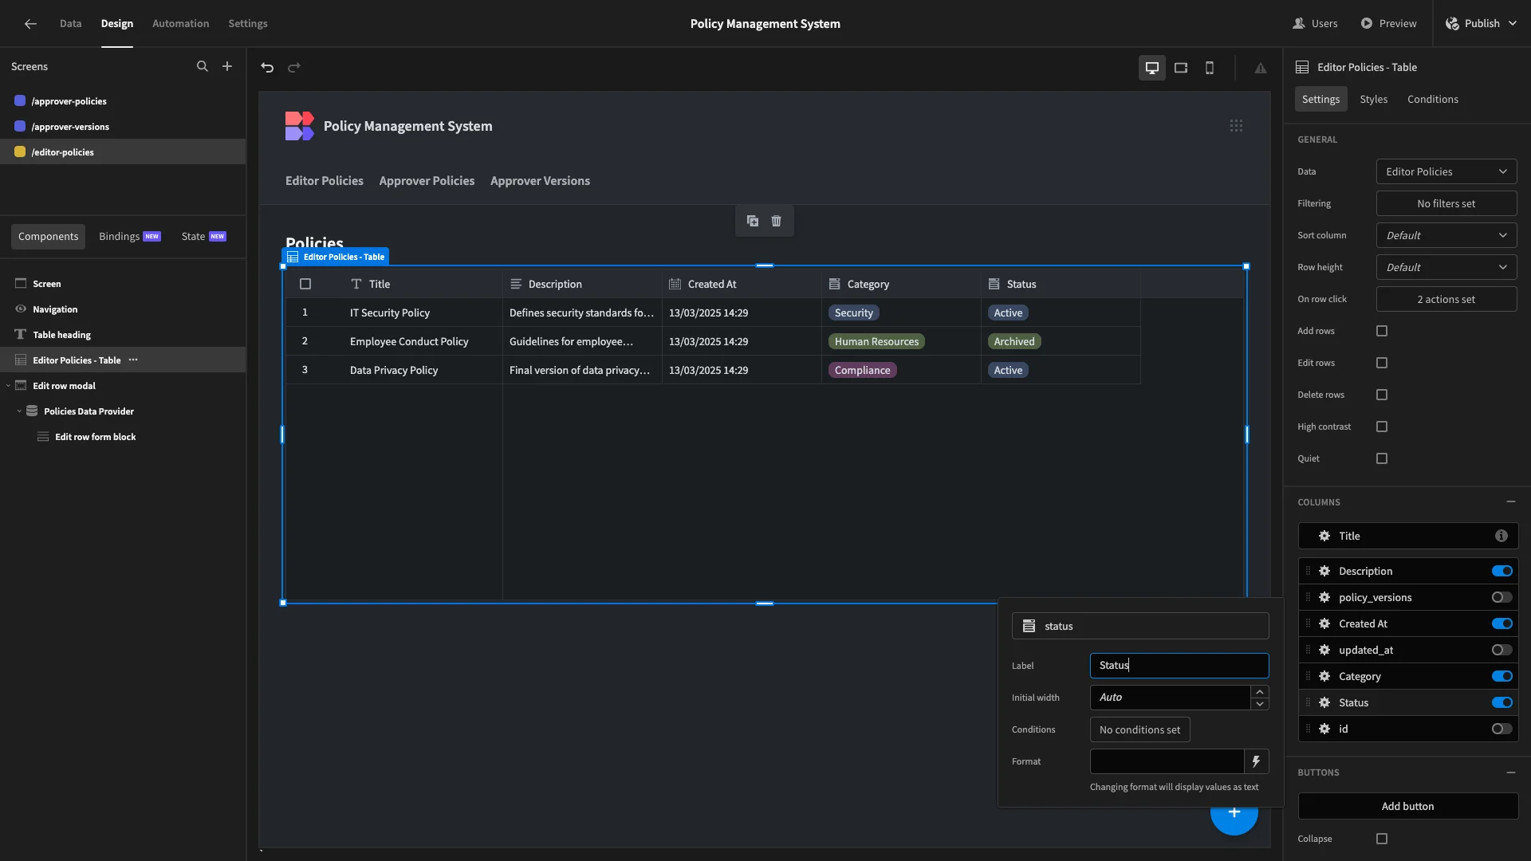Viewport: 1531px width, 861px height.
Task: Add new screen with plus icon
Action: [x=227, y=67]
